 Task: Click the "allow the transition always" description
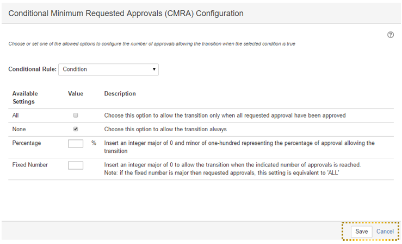[x=165, y=130]
